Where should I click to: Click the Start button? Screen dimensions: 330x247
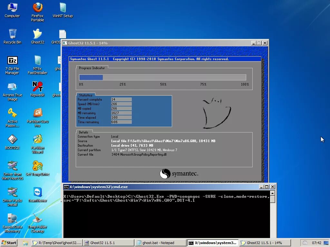click(x=9, y=243)
